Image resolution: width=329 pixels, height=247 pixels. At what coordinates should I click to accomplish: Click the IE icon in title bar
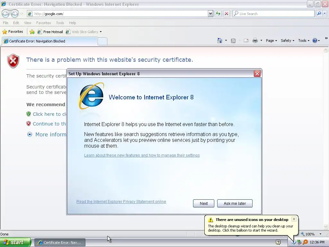coord(4,4)
